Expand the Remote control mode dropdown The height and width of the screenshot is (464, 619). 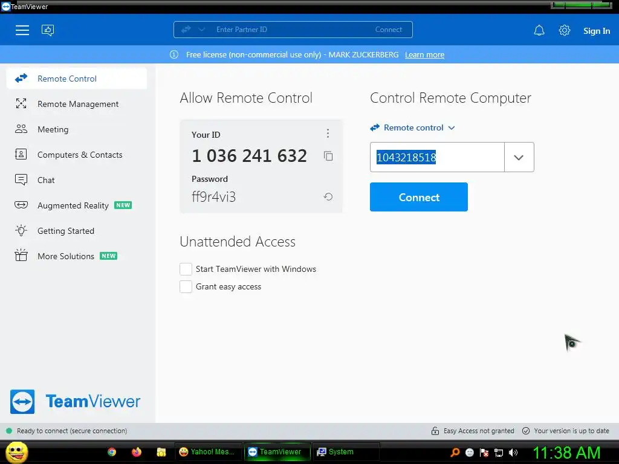click(x=412, y=128)
